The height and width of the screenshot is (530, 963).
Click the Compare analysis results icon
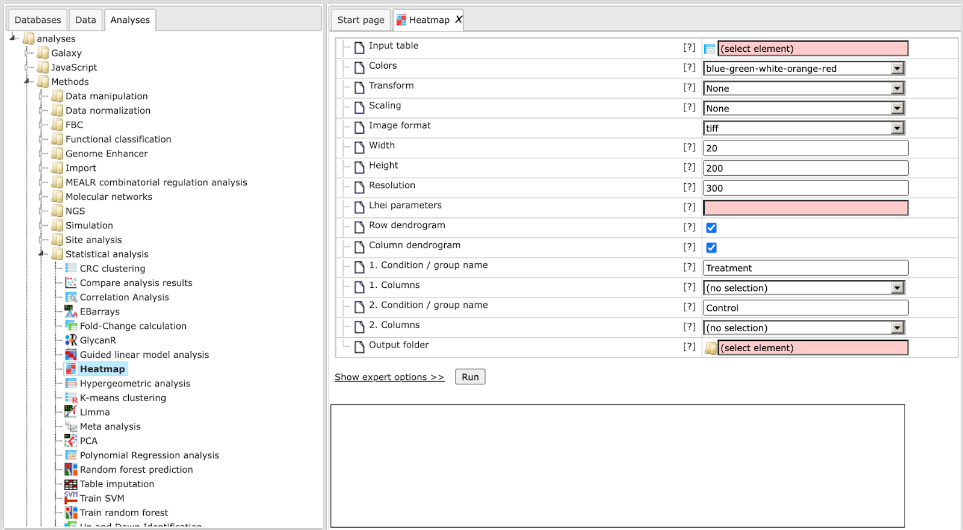click(x=71, y=282)
